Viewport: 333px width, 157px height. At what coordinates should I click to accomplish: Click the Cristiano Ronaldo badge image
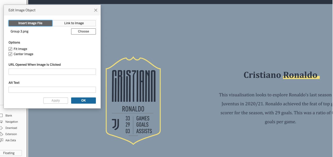click(133, 101)
